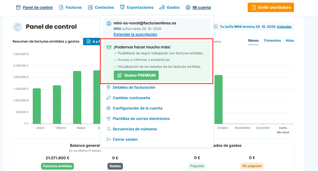Navigate to the Gastos section
The image size is (318, 171).
point(173,7)
